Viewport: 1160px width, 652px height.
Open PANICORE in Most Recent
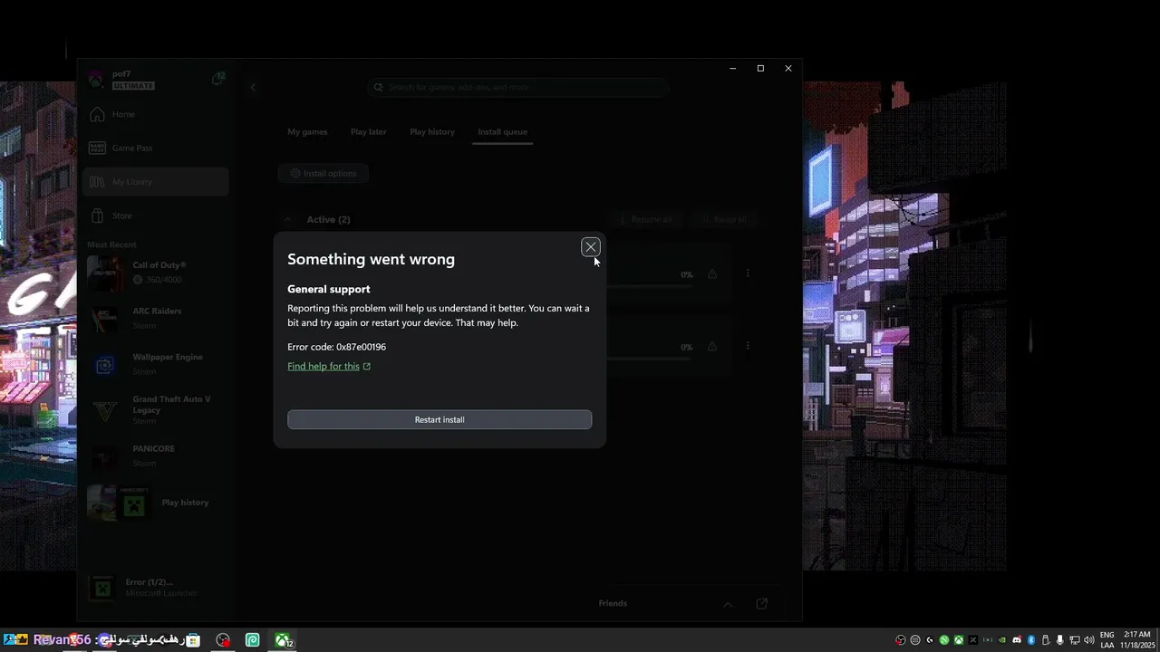click(155, 455)
